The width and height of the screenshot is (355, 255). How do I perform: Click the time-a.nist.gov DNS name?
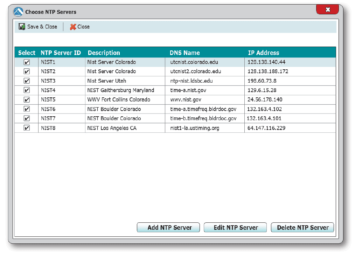coord(188,90)
